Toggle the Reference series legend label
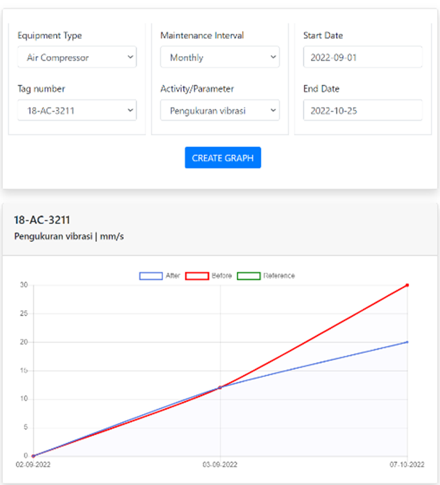This screenshot has height=485, width=440. (x=279, y=276)
